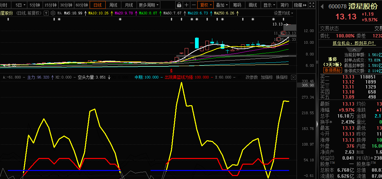Switch to 周线 weekly chart tab
The width and height of the screenshot is (382, 179).
click(x=113, y=5)
